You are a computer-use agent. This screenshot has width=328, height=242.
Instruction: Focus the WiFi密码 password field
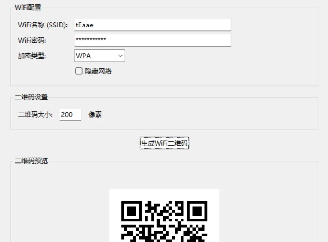(x=153, y=40)
